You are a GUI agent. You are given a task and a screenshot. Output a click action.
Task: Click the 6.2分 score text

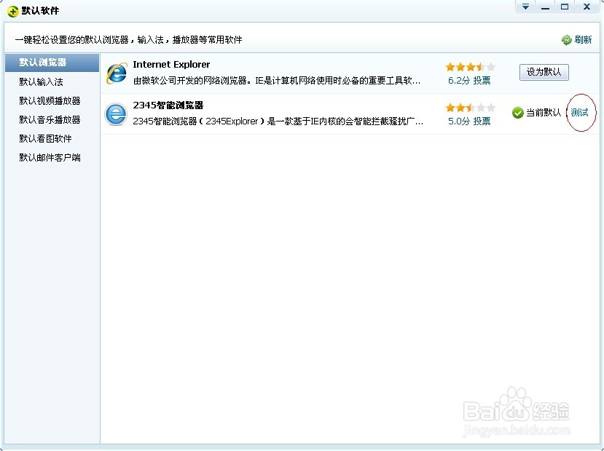tap(459, 81)
